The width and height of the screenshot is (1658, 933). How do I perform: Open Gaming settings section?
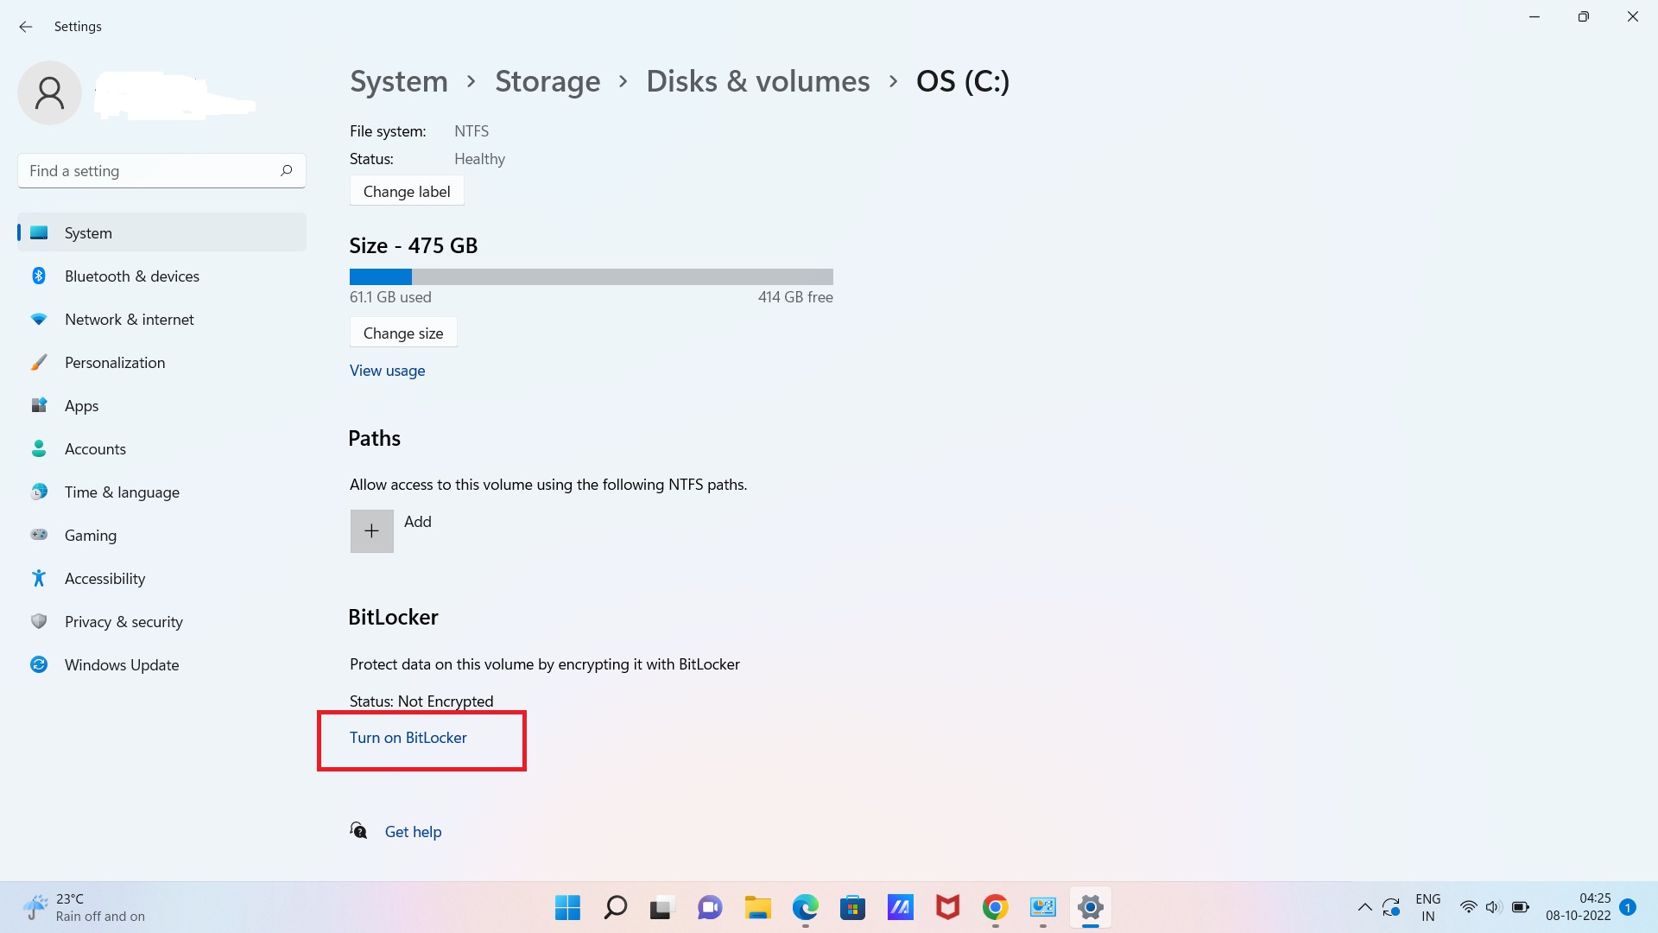90,534
